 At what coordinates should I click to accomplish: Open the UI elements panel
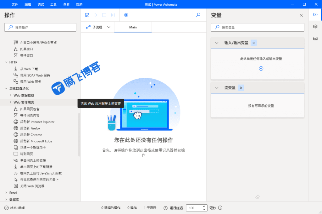point(316,26)
